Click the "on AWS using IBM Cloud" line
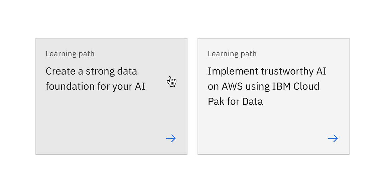The image size is (385, 192). click(x=263, y=86)
